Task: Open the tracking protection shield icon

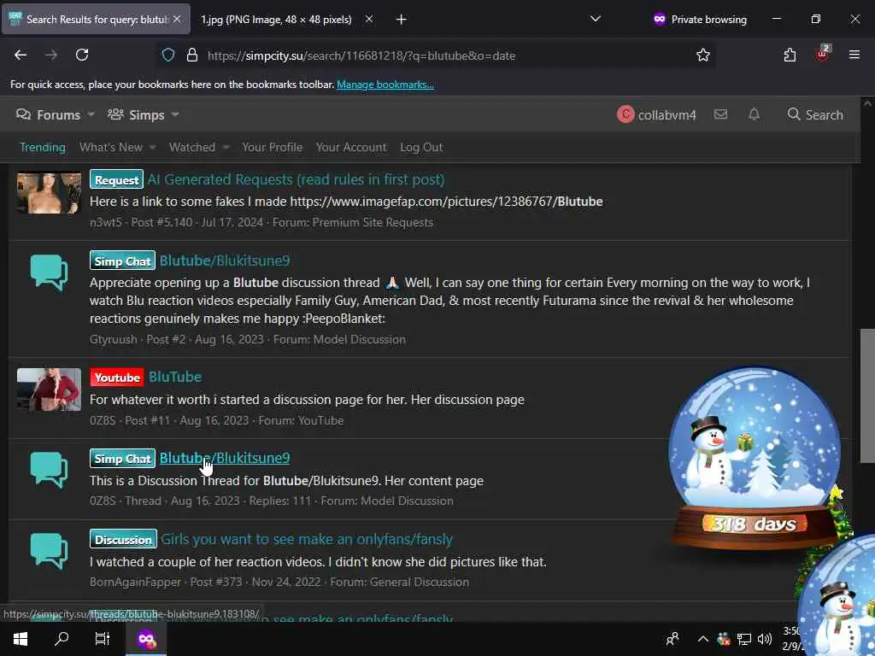Action: pyautogui.click(x=168, y=56)
